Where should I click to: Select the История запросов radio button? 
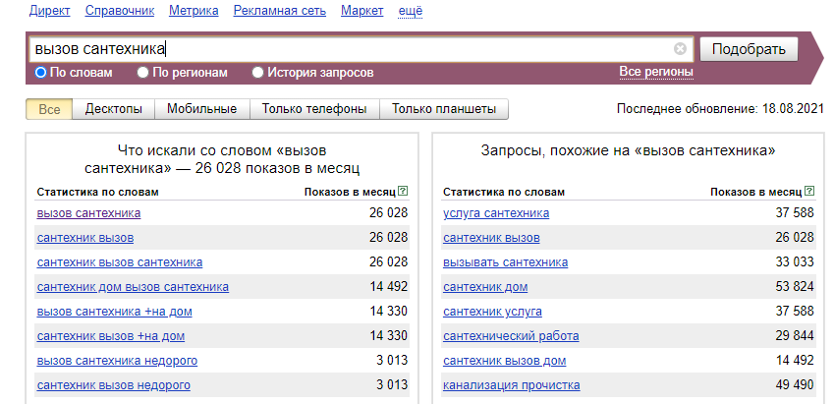[258, 73]
